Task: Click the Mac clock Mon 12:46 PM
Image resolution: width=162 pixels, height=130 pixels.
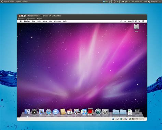Action: point(134,21)
